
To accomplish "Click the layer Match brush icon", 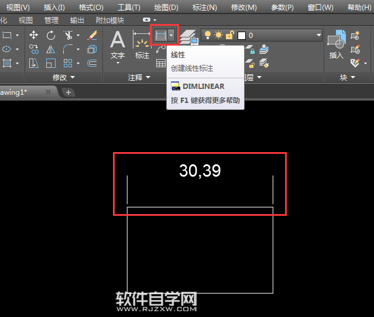I will point(264,63).
